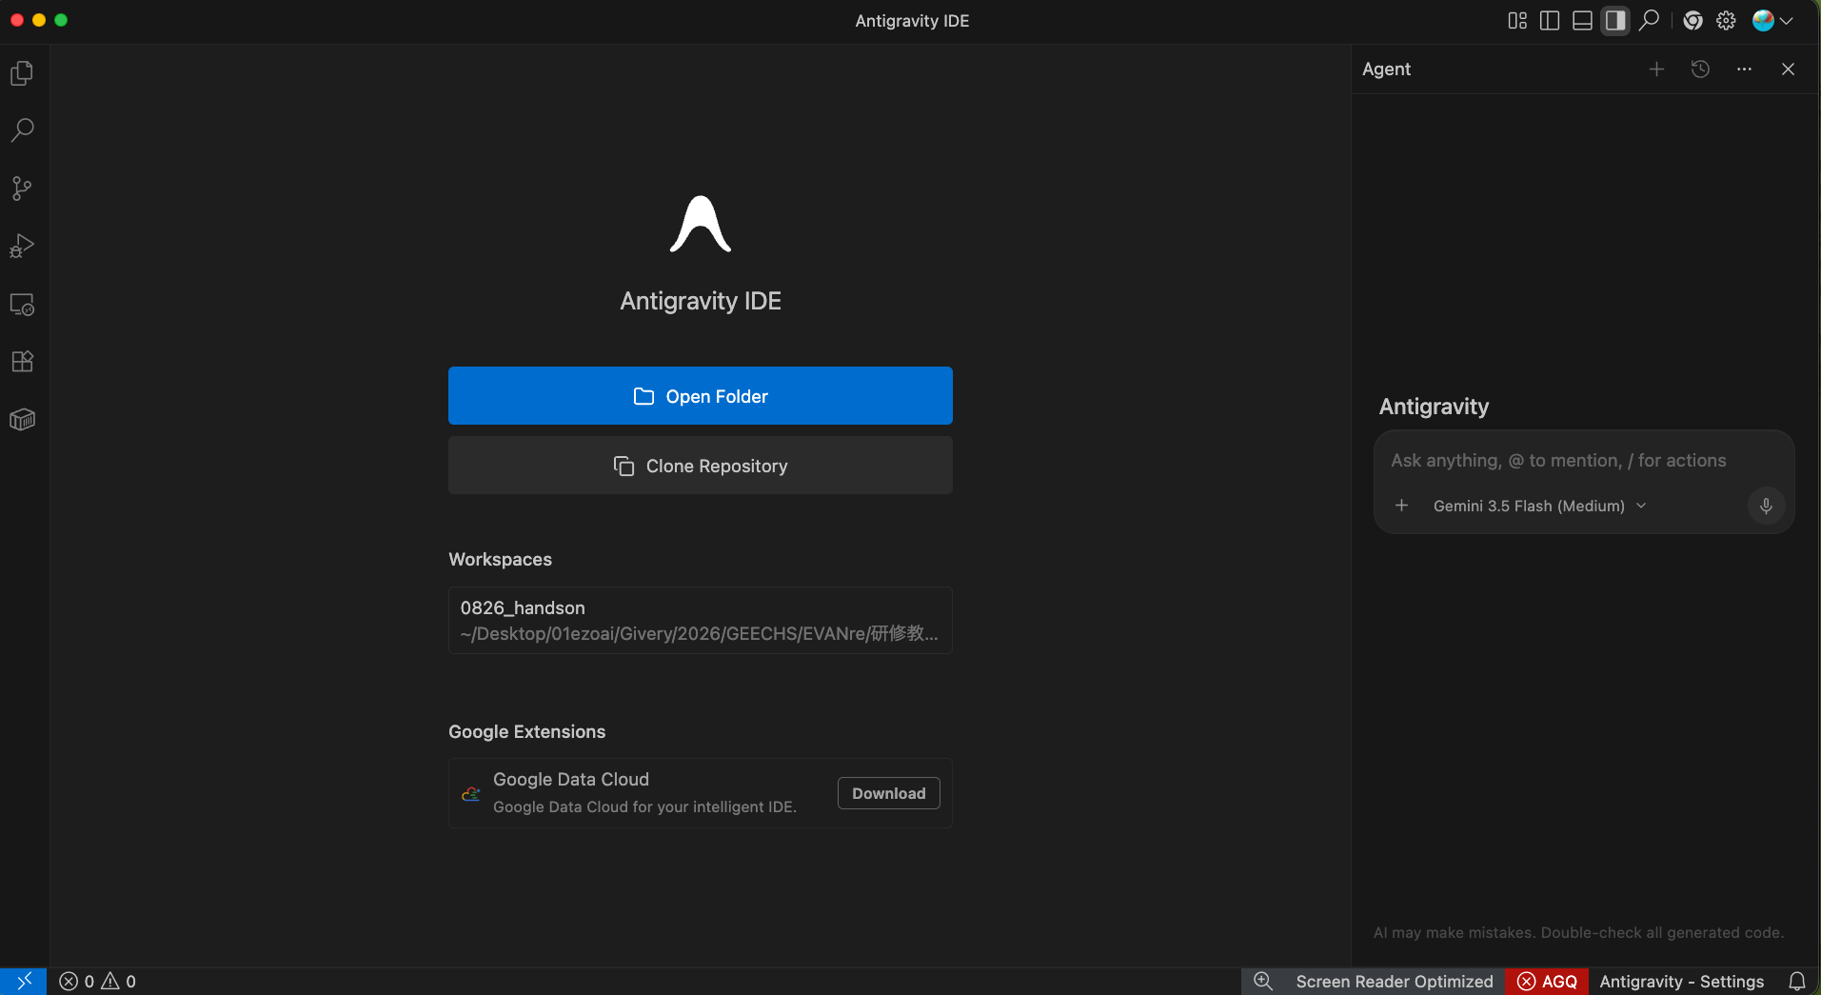
Task: Click the macOS yellow minimize window button
Action: pos(39,20)
